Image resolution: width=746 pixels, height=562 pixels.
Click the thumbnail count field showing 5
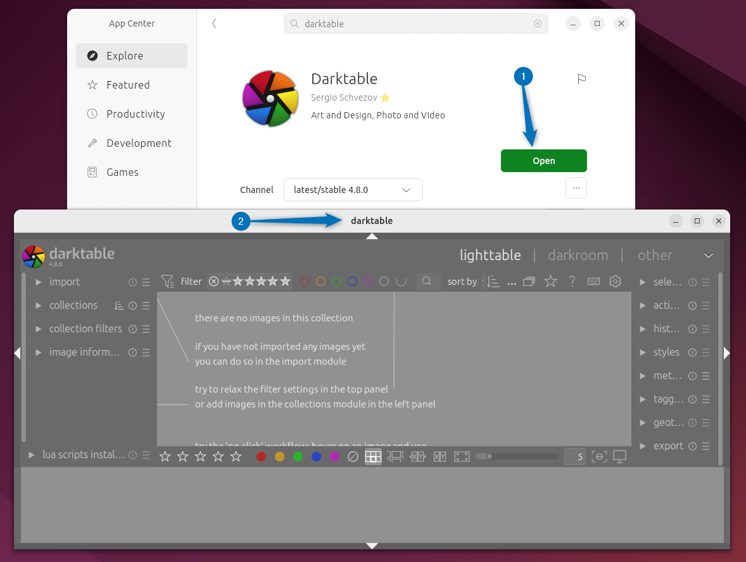point(575,456)
